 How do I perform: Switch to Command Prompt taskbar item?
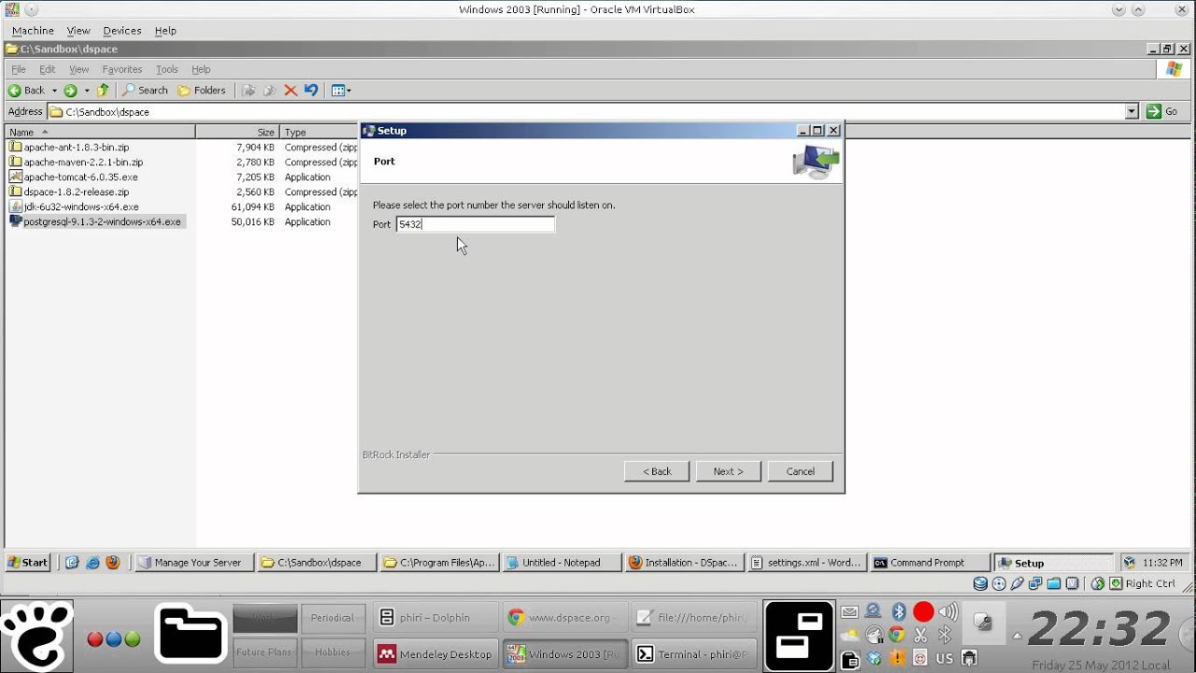(x=930, y=563)
